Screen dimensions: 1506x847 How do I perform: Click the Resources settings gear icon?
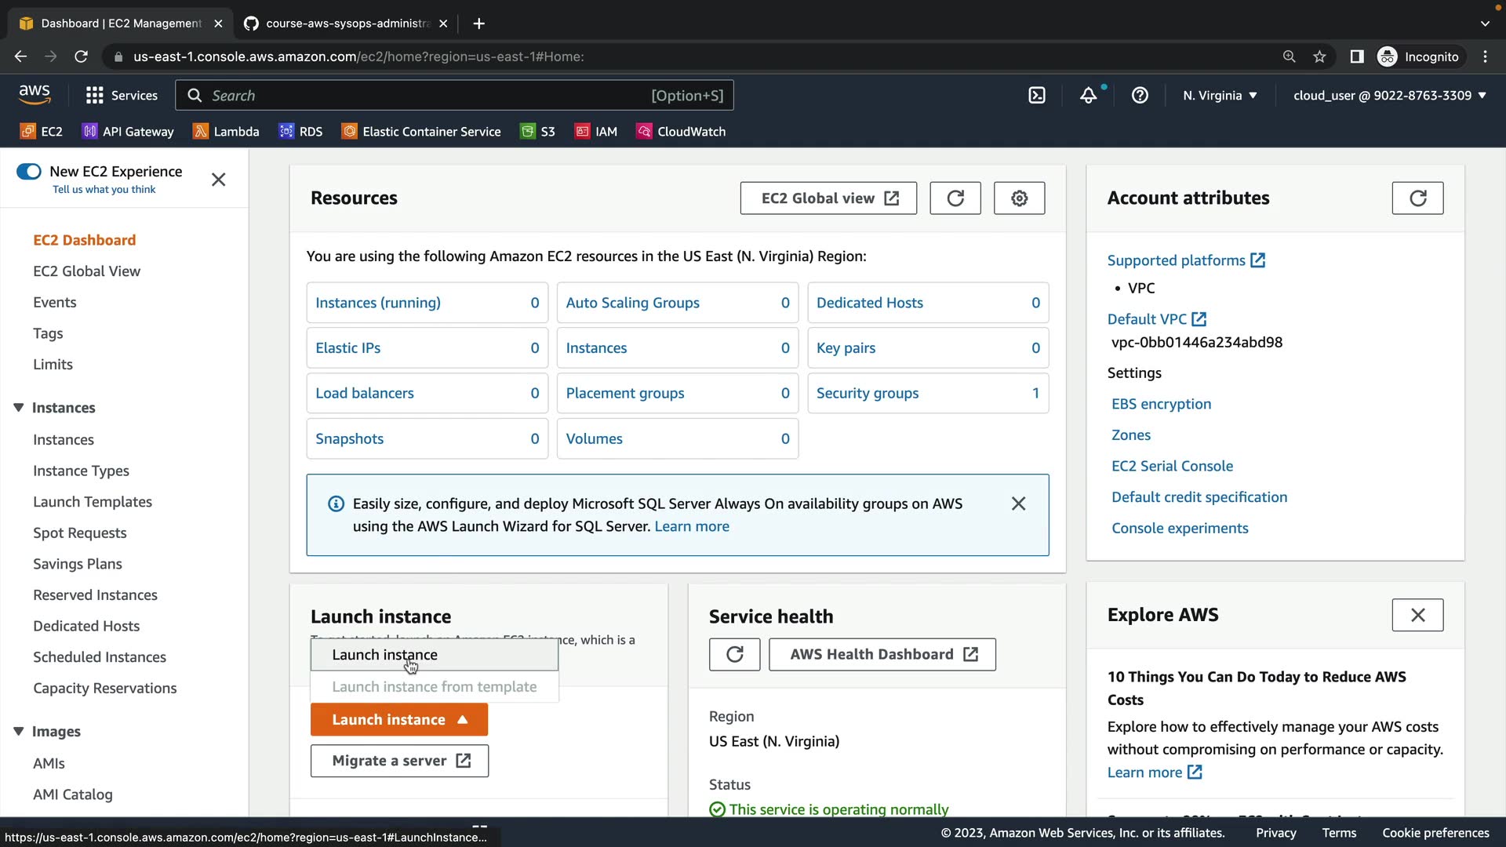pyautogui.click(x=1019, y=198)
